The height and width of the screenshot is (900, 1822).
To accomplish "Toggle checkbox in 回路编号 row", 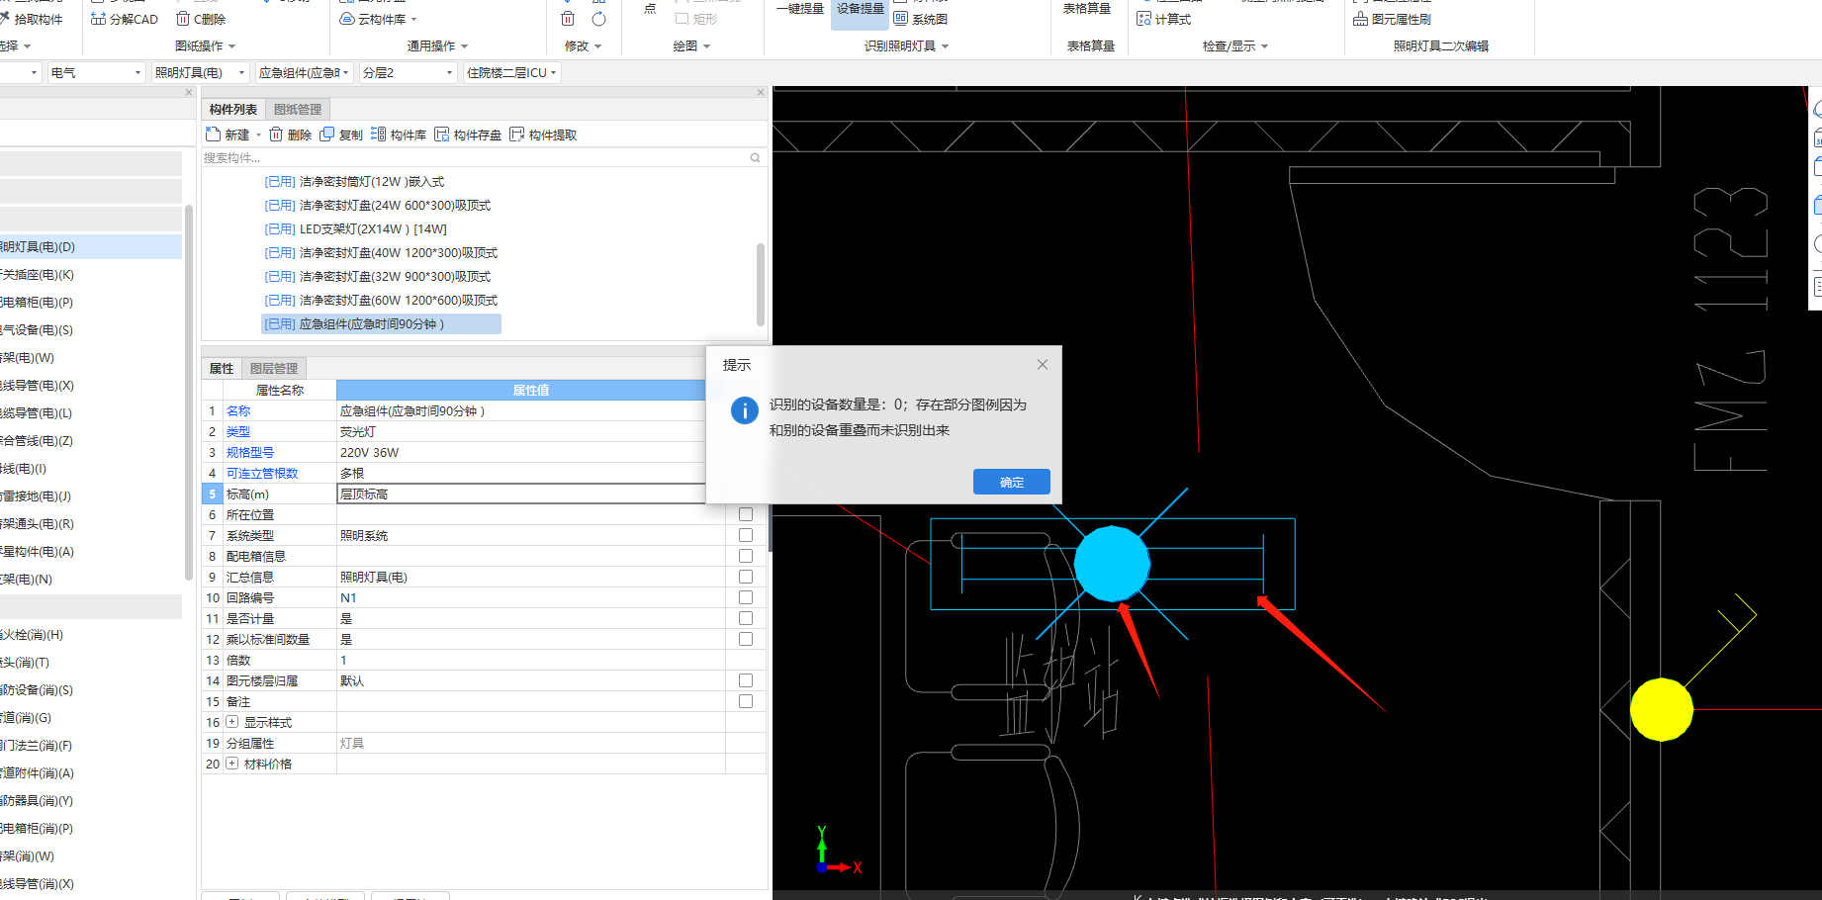I will coord(746,597).
